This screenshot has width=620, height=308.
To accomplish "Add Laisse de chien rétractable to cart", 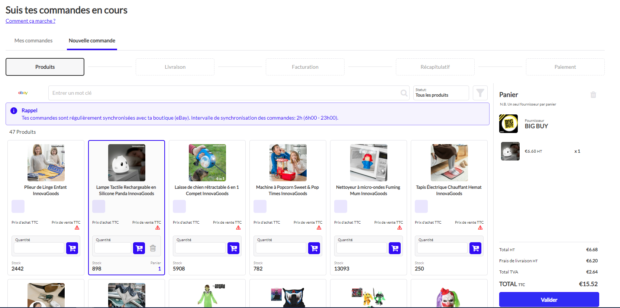I will [x=233, y=248].
